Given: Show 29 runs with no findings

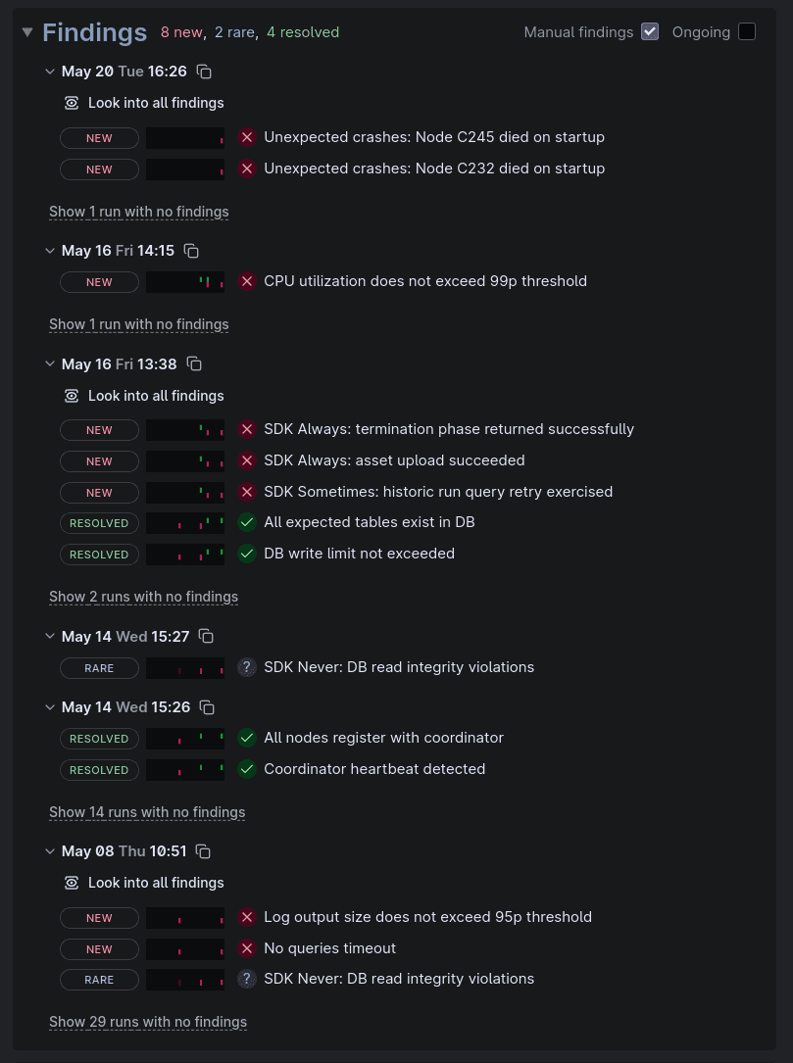Looking at the screenshot, I should coord(148,1022).
